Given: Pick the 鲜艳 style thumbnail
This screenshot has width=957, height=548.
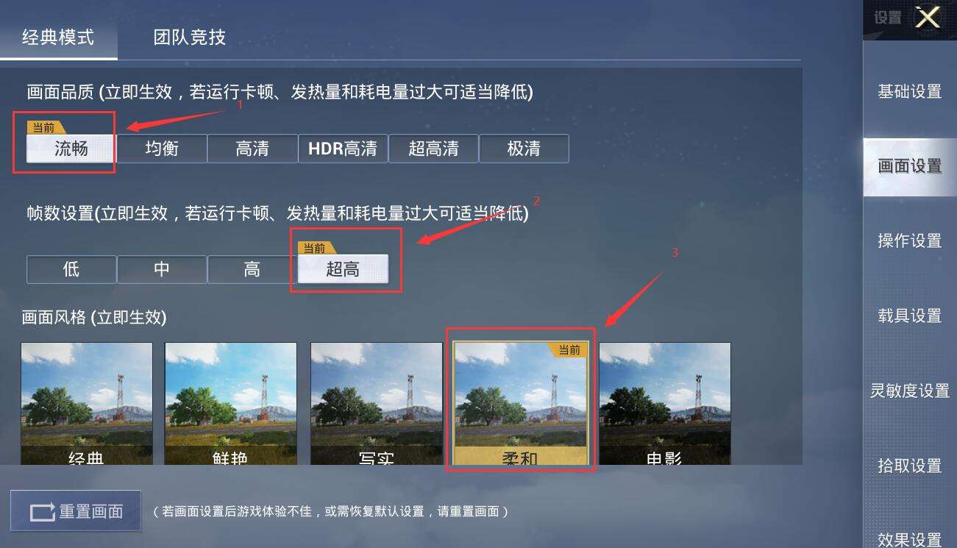Looking at the screenshot, I should pos(231,404).
